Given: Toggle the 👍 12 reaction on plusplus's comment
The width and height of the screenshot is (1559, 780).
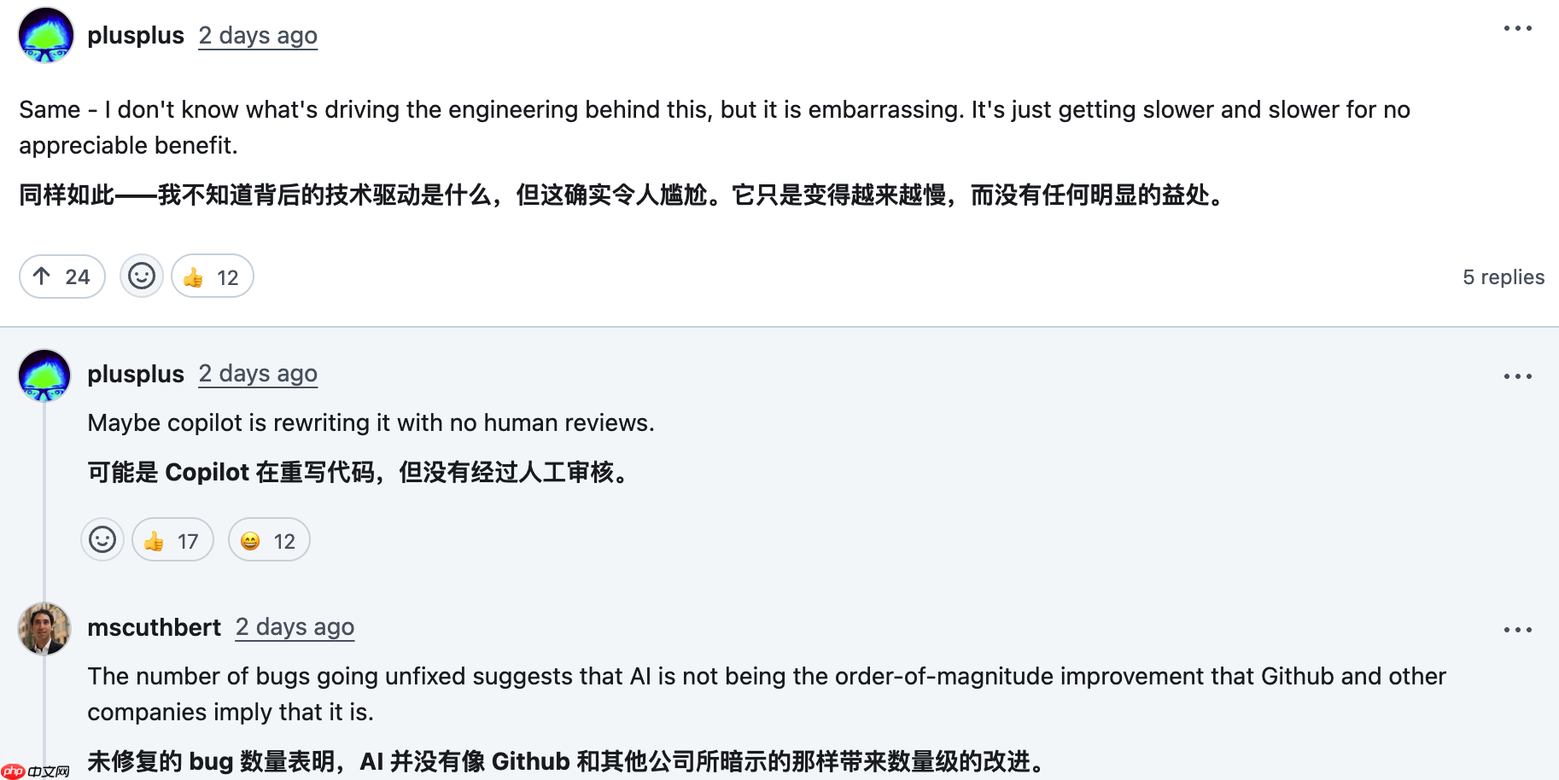Looking at the screenshot, I should coord(211,276).
